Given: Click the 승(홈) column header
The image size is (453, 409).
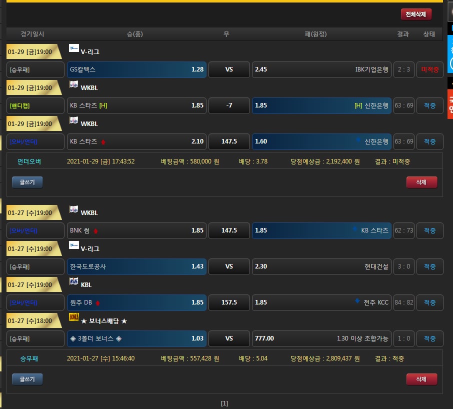Looking at the screenshot, I should (x=135, y=34).
